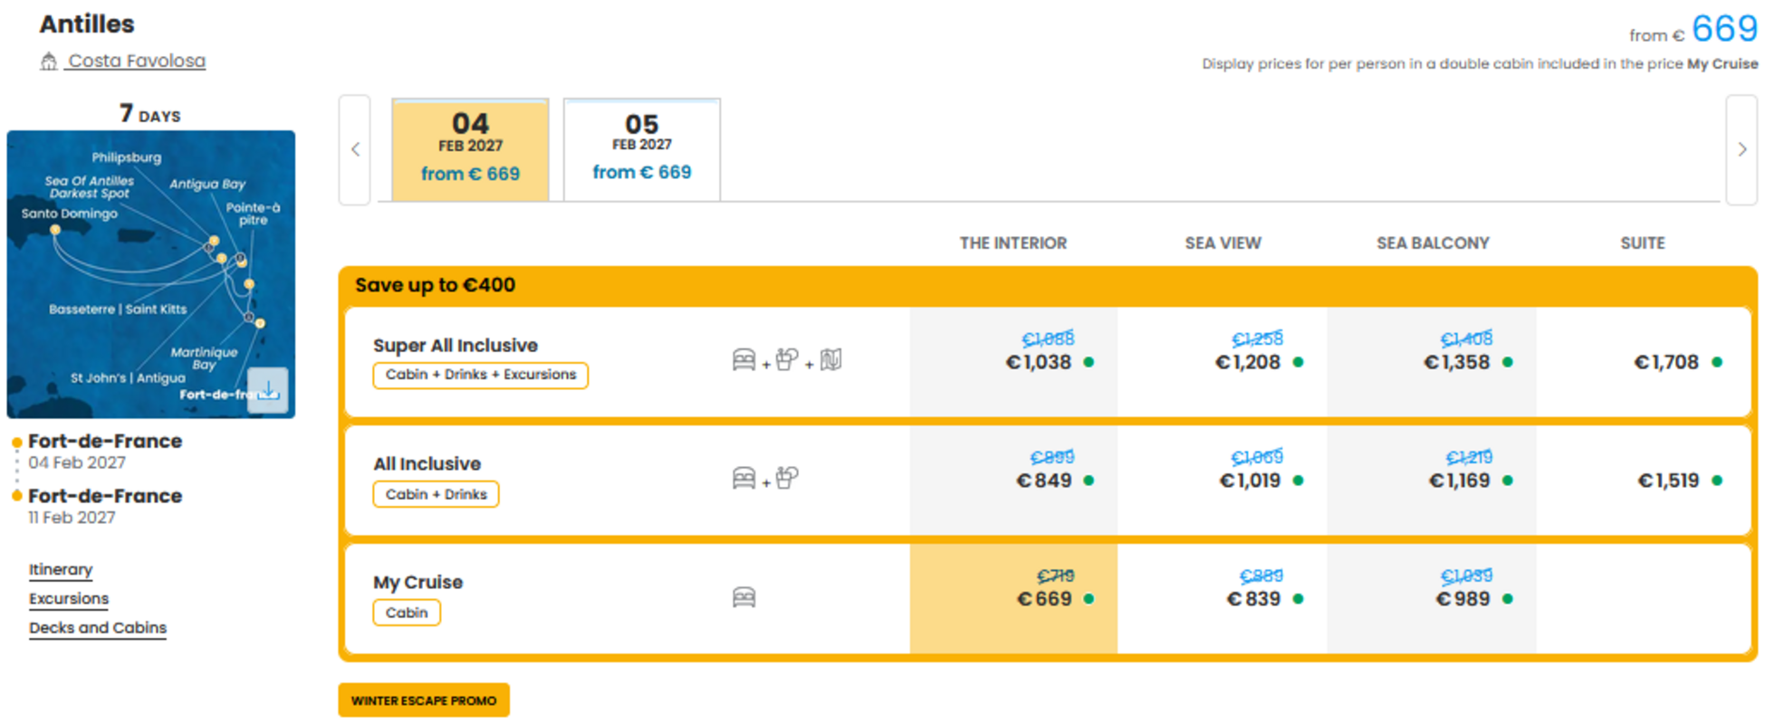The height and width of the screenshot is (724, 1765).
Task: Click the excursions map icon in Super All Inclusive
Action: tap(831, 360)
